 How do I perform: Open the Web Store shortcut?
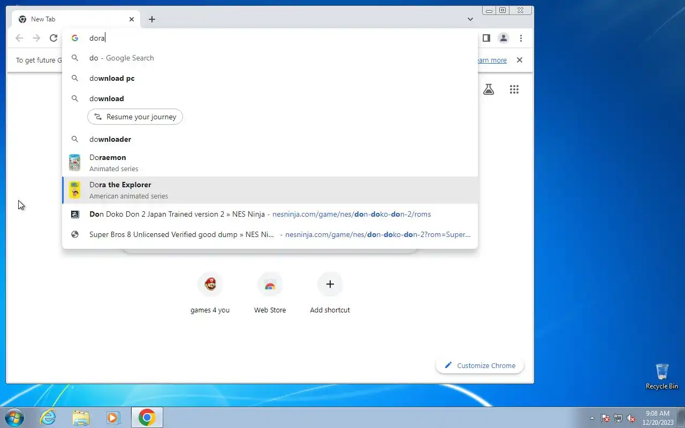coord(270,293)
